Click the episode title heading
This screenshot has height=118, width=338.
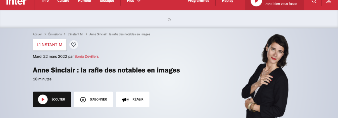[106, 70]
